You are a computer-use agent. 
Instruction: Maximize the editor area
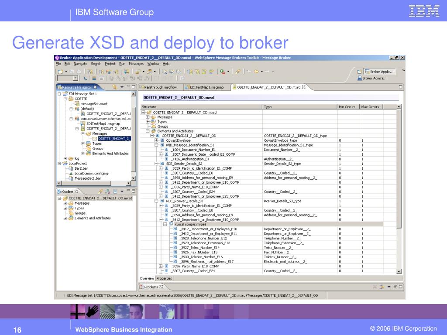tap(400, 87)
